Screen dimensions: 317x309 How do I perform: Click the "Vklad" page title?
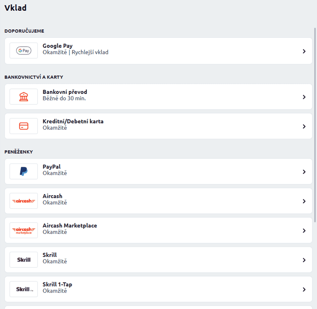tap(15, 8)
